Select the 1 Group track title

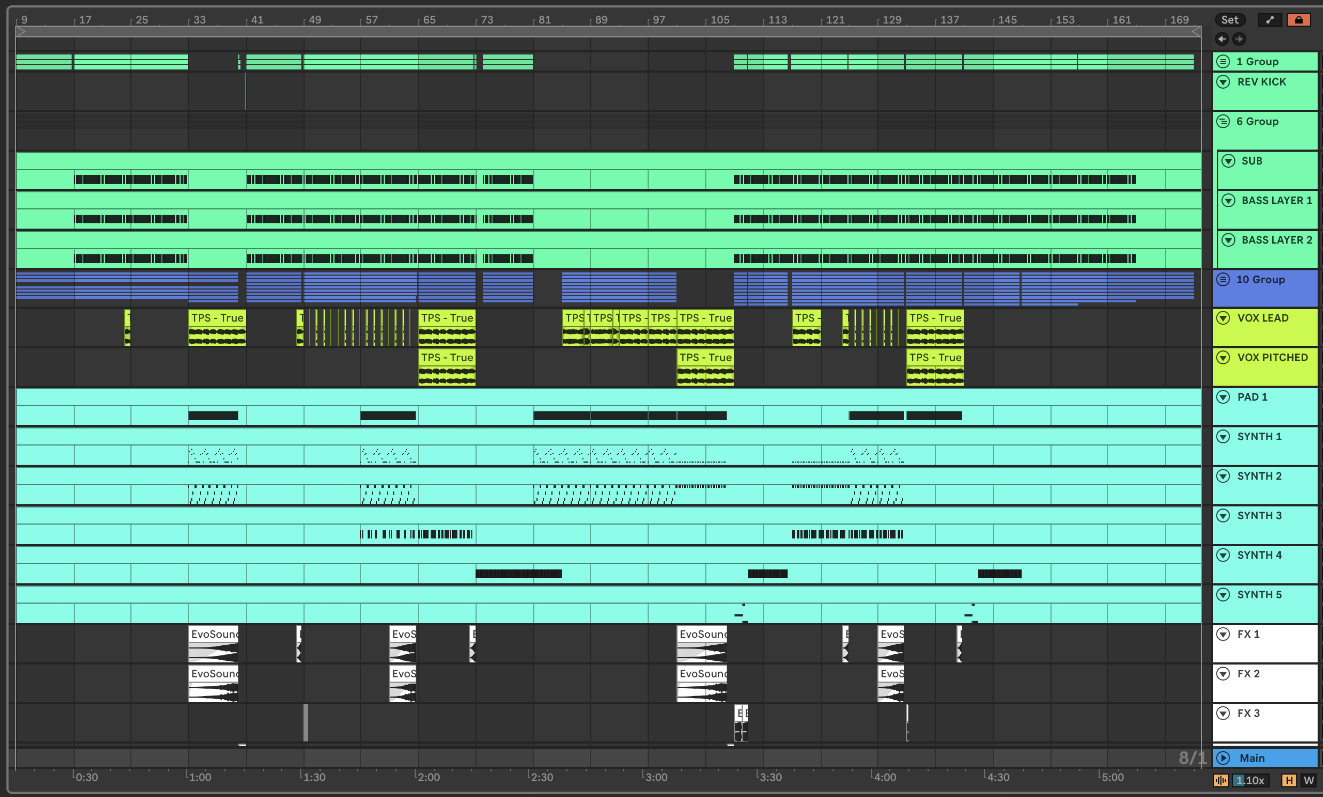point(1257,61)
